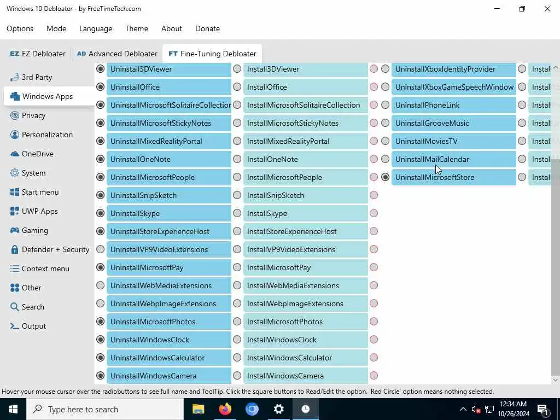Screen dimensions: 560x420
Task: Click the Windows Apps sidebar icon
Action: [x=15, y=96]
